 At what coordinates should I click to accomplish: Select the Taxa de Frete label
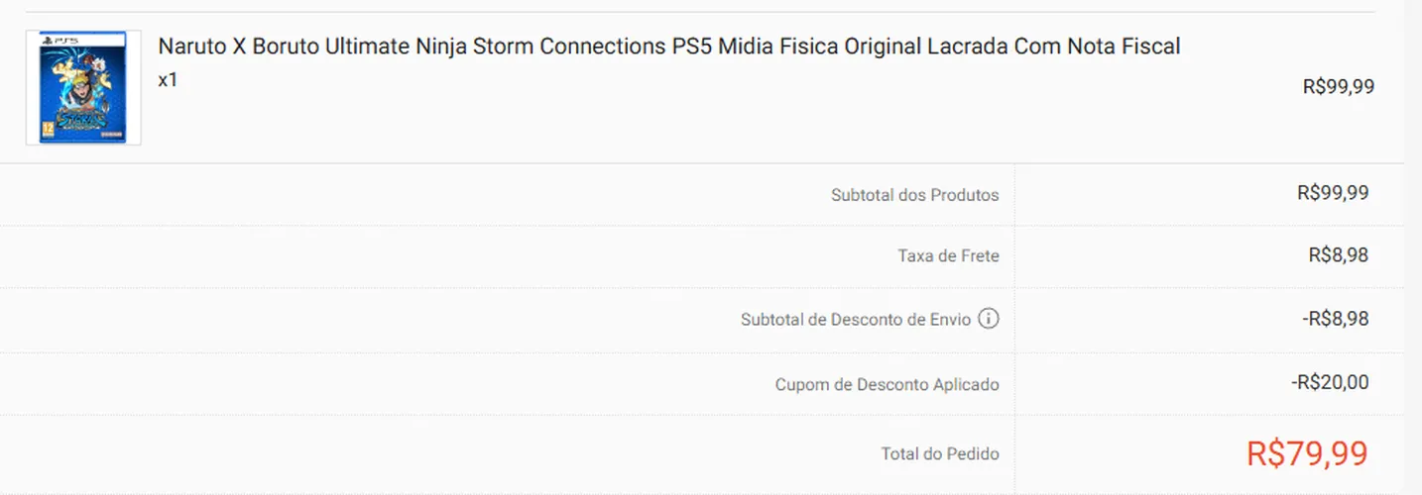point(949,256)
